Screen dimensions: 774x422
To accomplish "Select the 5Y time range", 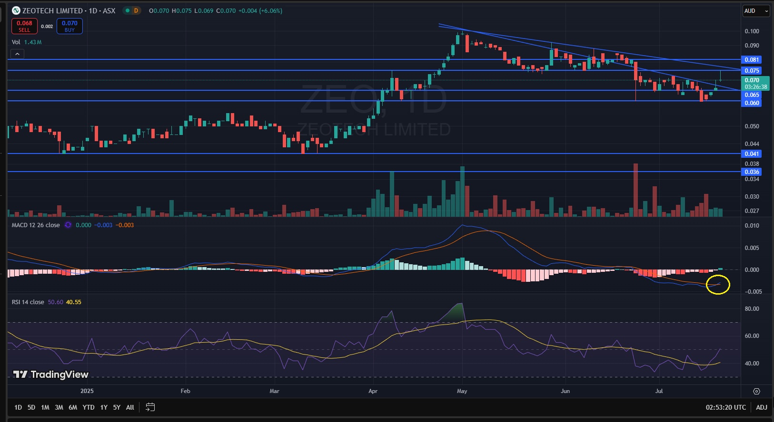I will pos(117,407).
